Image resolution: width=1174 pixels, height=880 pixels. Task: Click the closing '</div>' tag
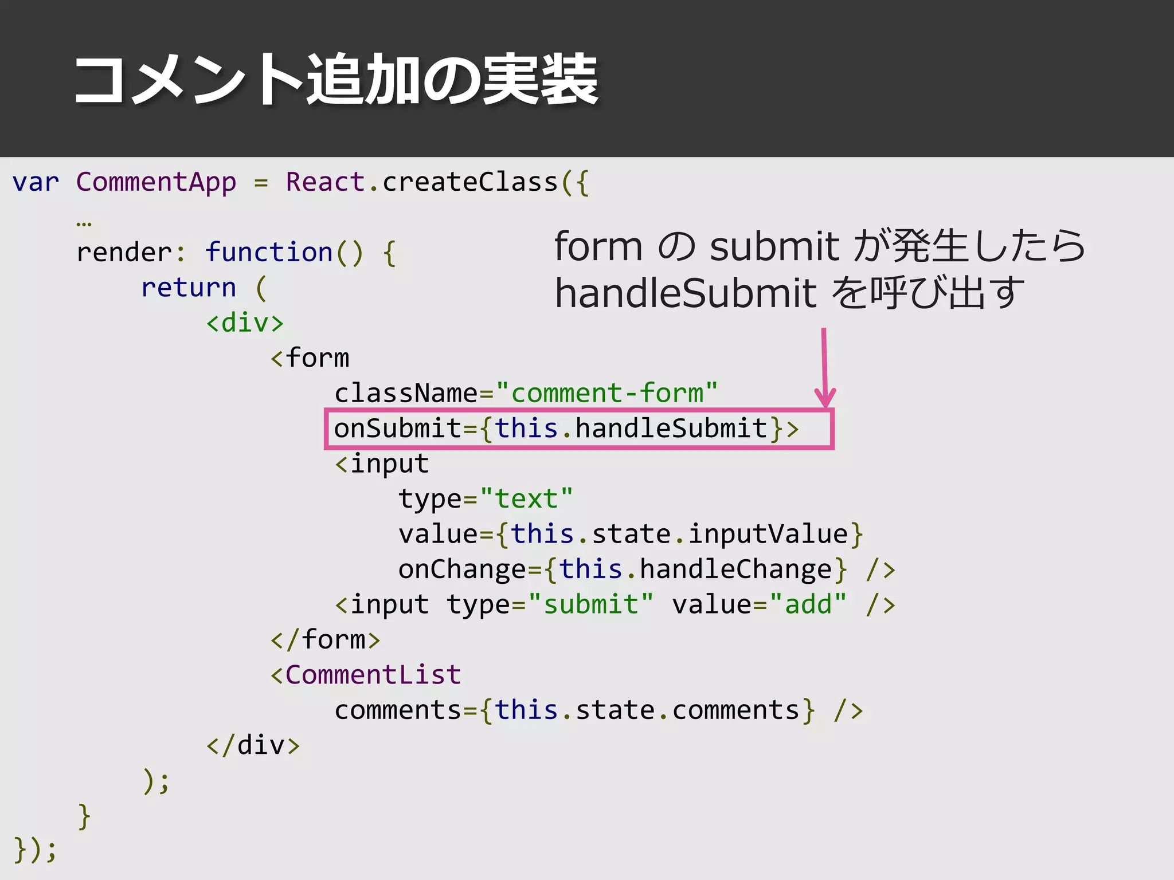tap(253, 745)
